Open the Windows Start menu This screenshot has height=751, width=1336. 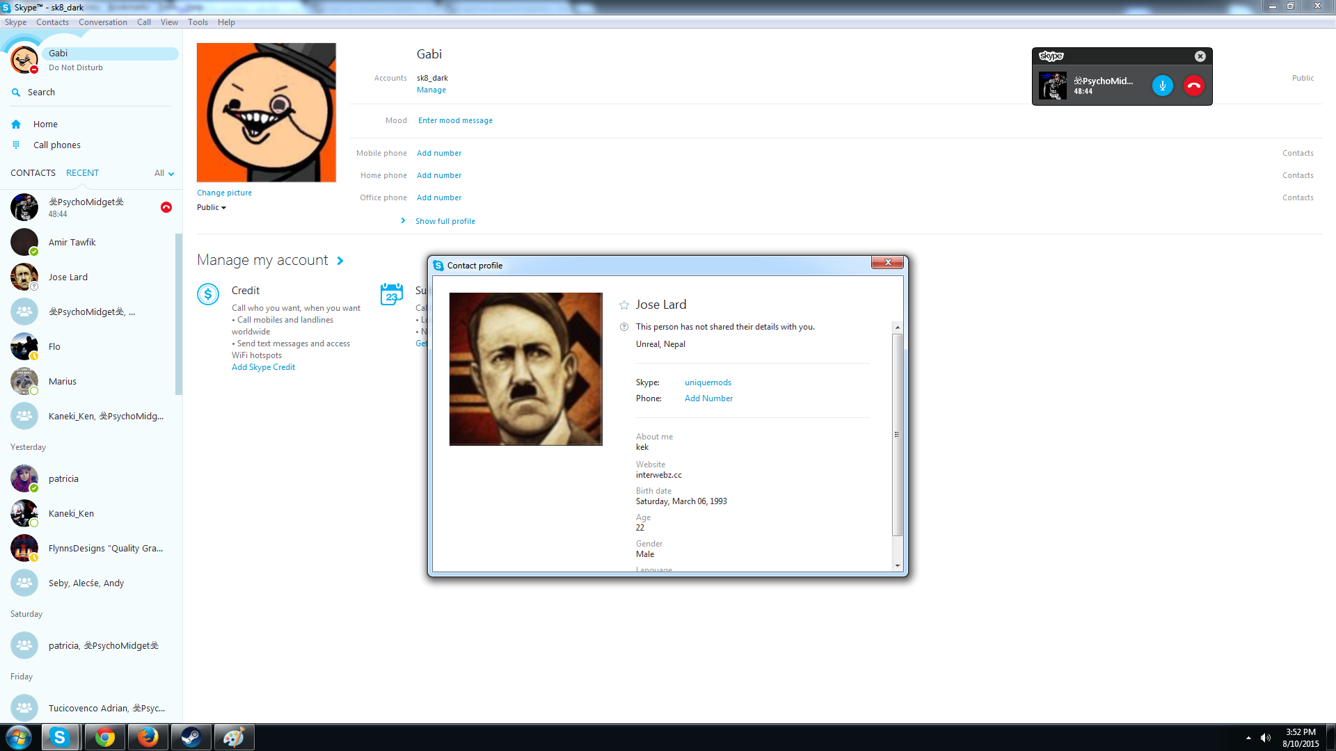click(19, 737)
